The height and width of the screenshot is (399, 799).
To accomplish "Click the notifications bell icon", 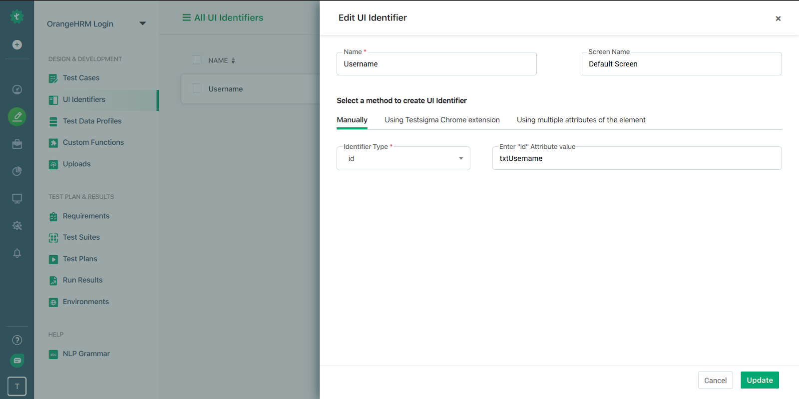I will click(17, 253).
